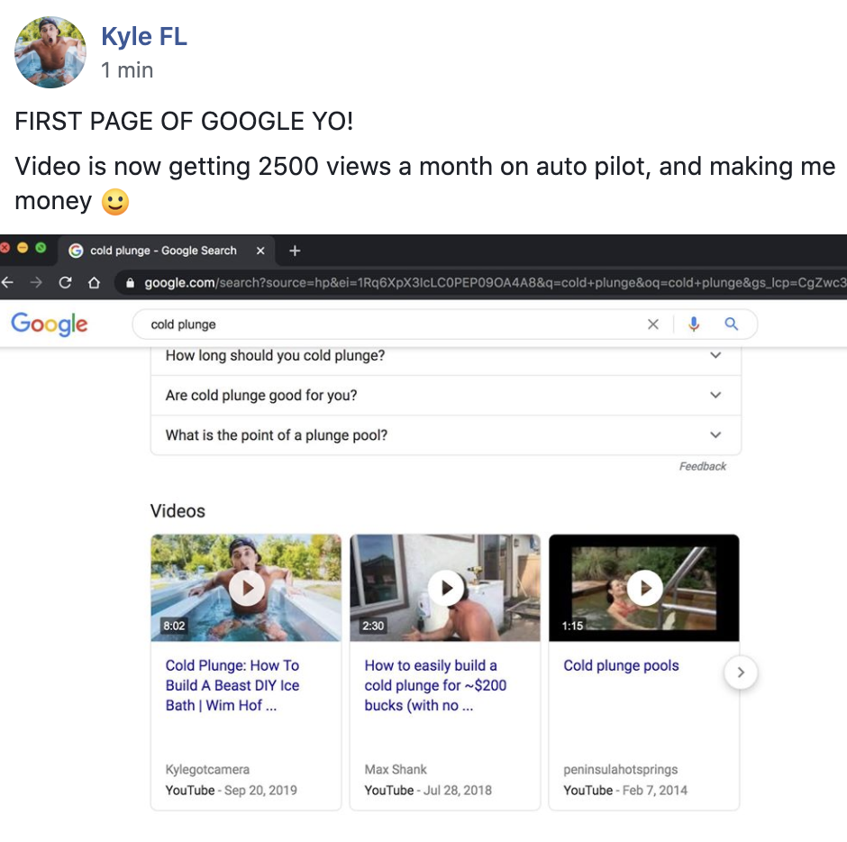Click the cold plunge search input field
Viewport: 847px width, 842px height.
[387, 325]
